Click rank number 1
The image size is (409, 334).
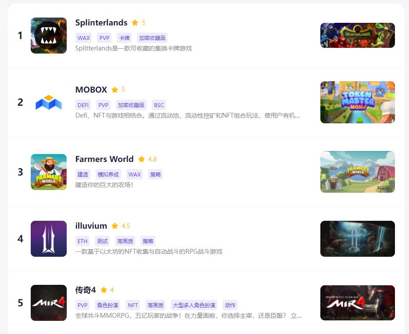coord(20,36)
